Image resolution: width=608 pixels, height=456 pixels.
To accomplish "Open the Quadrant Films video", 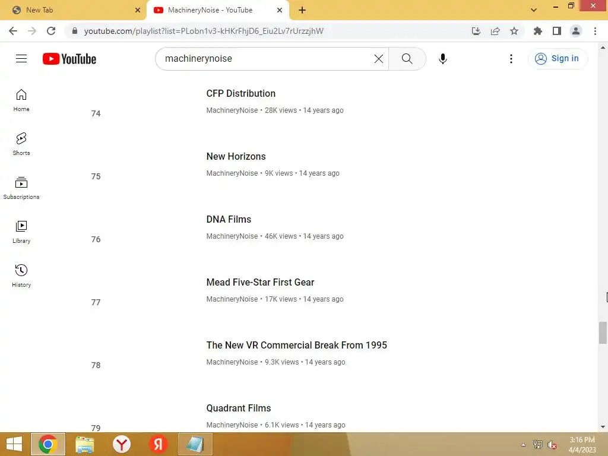I will pyautogui.click(x=239, y=408).
